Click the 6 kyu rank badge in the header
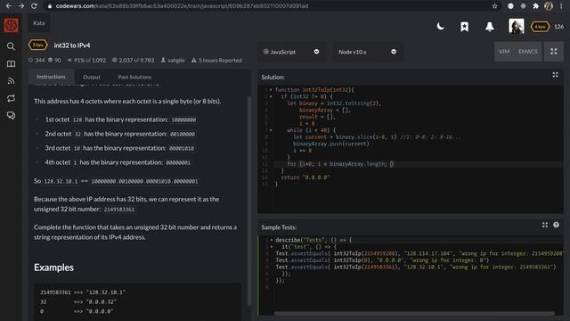 tap(540, 27)
